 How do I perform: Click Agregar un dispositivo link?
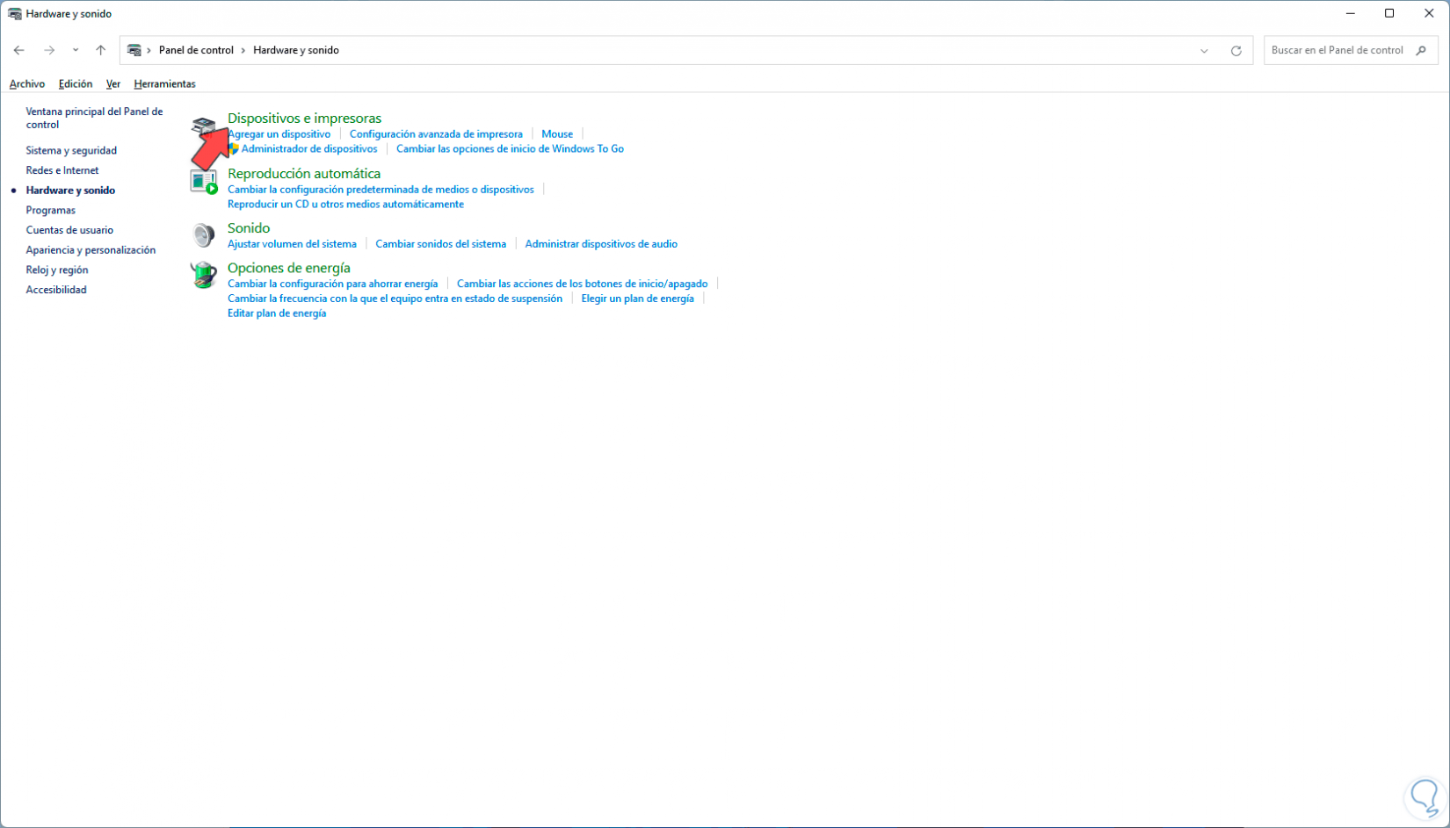[x=279, y=134]
